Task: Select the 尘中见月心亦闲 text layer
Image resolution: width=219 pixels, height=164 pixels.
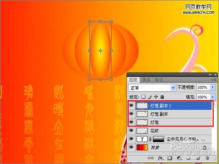Action: [x=170, y=139]
